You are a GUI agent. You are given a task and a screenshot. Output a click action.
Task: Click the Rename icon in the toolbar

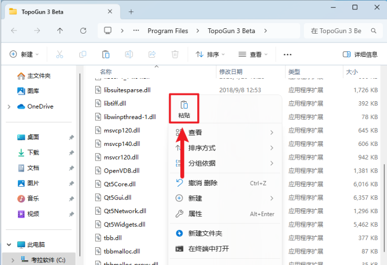pos(129,54)
